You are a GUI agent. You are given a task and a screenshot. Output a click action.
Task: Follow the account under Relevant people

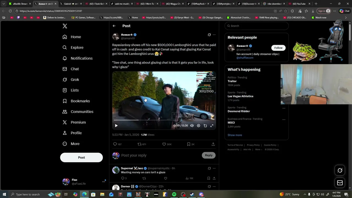pos(278,48)
